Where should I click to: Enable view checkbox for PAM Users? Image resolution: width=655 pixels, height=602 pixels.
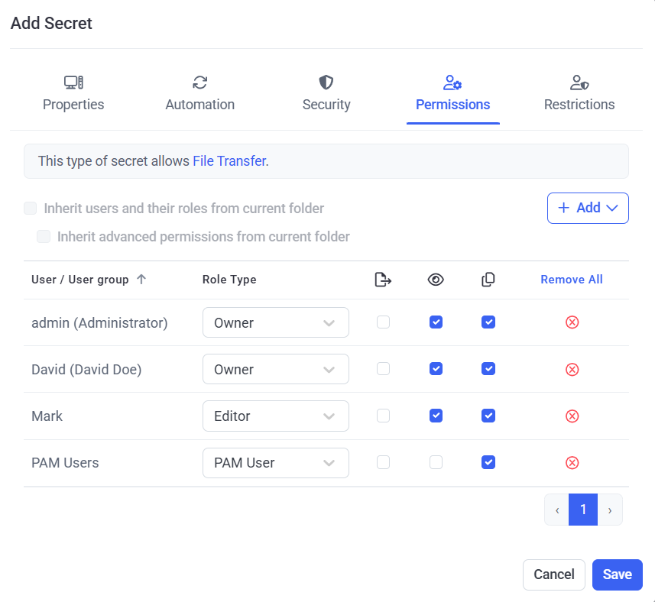(436, 462)
